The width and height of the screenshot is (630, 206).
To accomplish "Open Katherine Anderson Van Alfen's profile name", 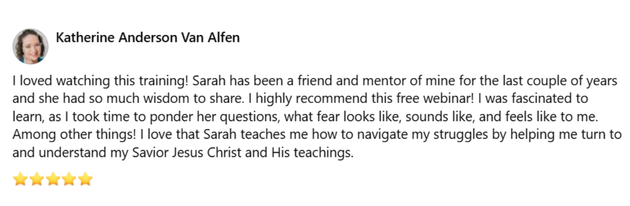I will click(148, 37).
